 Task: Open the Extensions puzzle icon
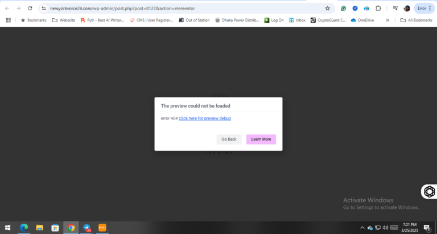click(378, 9)
